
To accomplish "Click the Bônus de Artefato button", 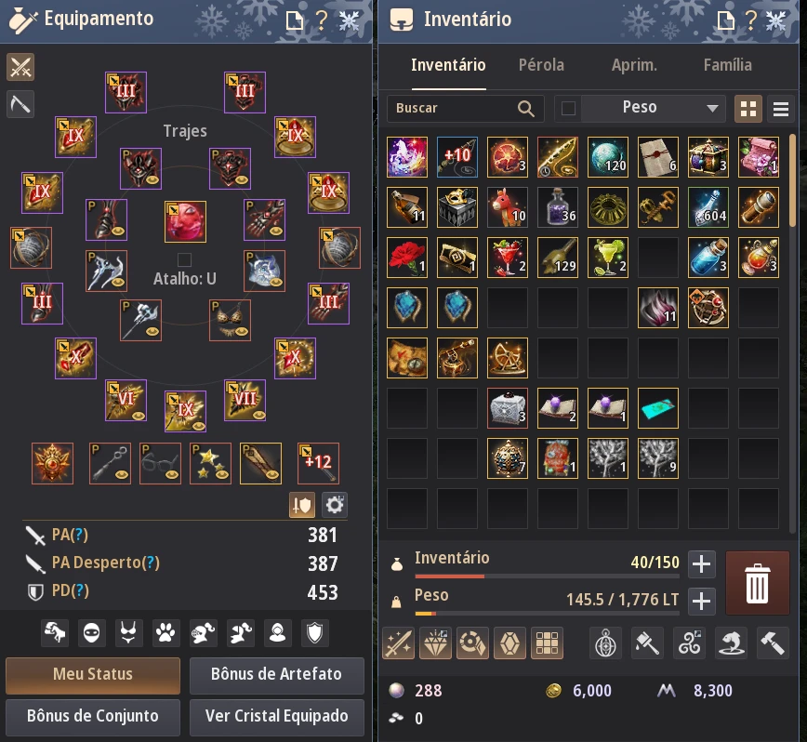I will point(276,675).
